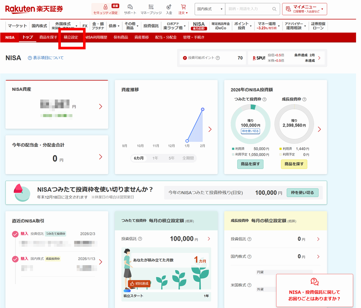Switch to the トップ tab
This screenshot has width=361, height=308.
point(27,38)
